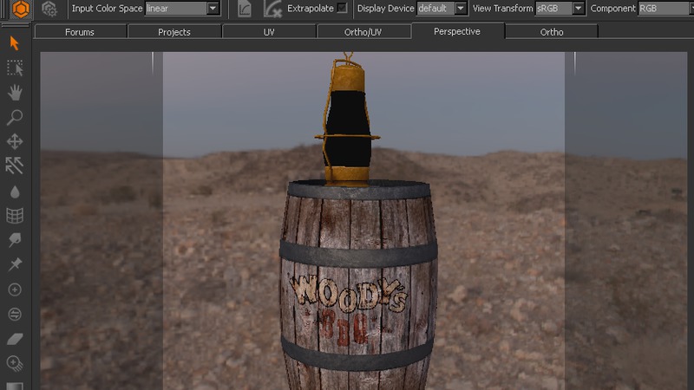The image size is (694, 390).
Task: Click the "Component" label text
Action: click(613, 8)
